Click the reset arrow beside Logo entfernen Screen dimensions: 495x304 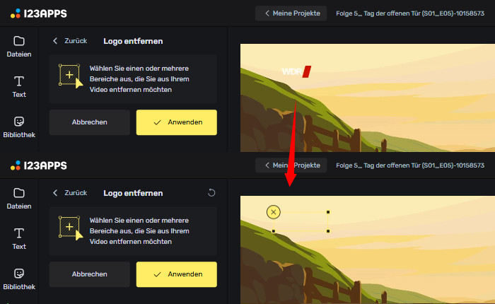(211, 192)
